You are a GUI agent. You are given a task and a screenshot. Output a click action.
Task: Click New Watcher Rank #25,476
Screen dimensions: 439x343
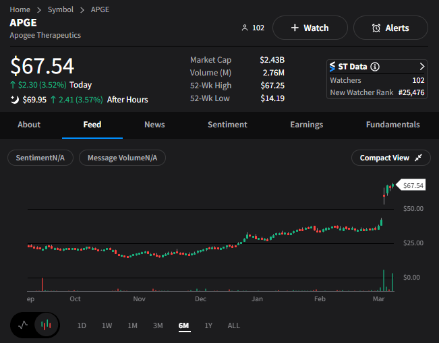coord(377,92)
